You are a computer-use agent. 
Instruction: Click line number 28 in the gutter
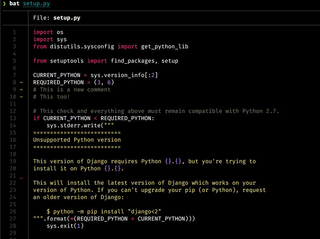click(13, 226)
